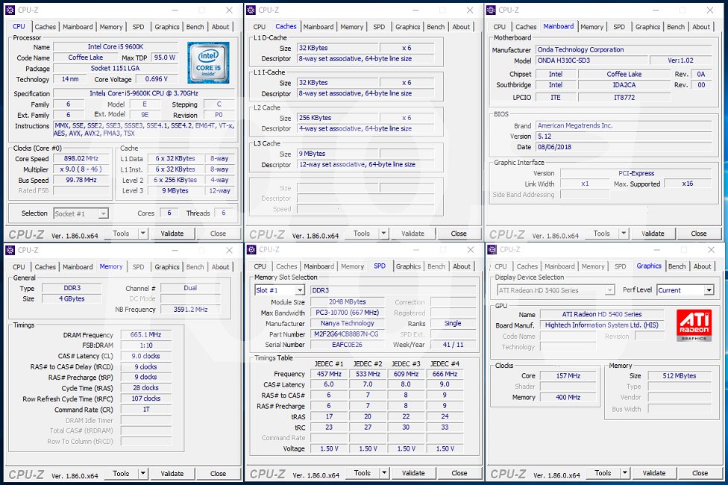
Task: Switch to the Bench tab in the CPU window
Action: (x=195, y=27)
